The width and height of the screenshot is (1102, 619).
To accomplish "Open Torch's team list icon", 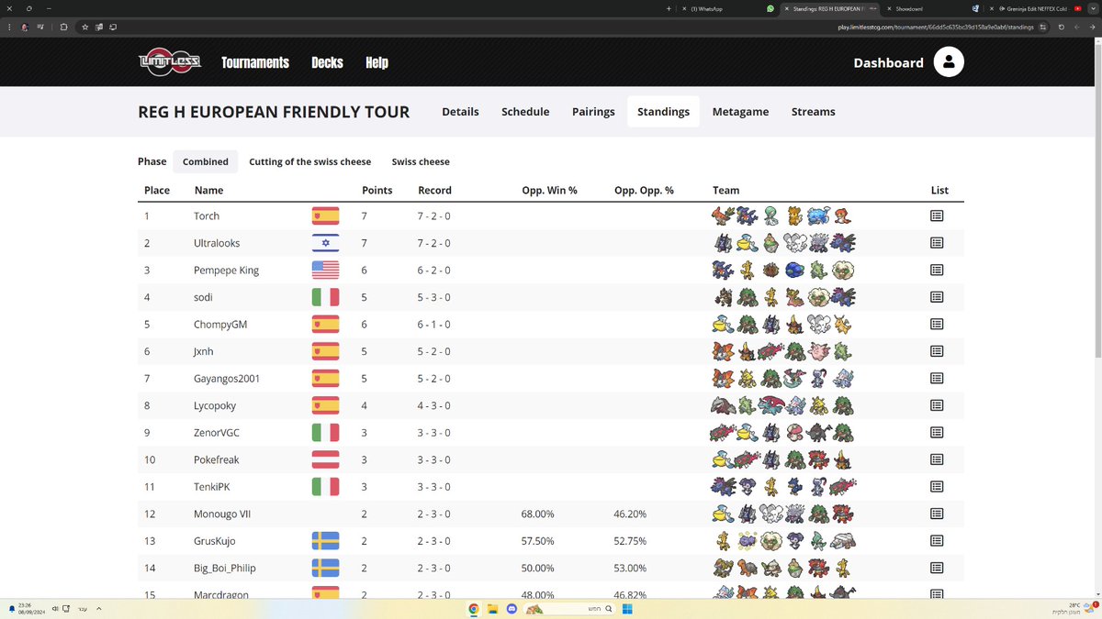I will click(x=937, y=216).
